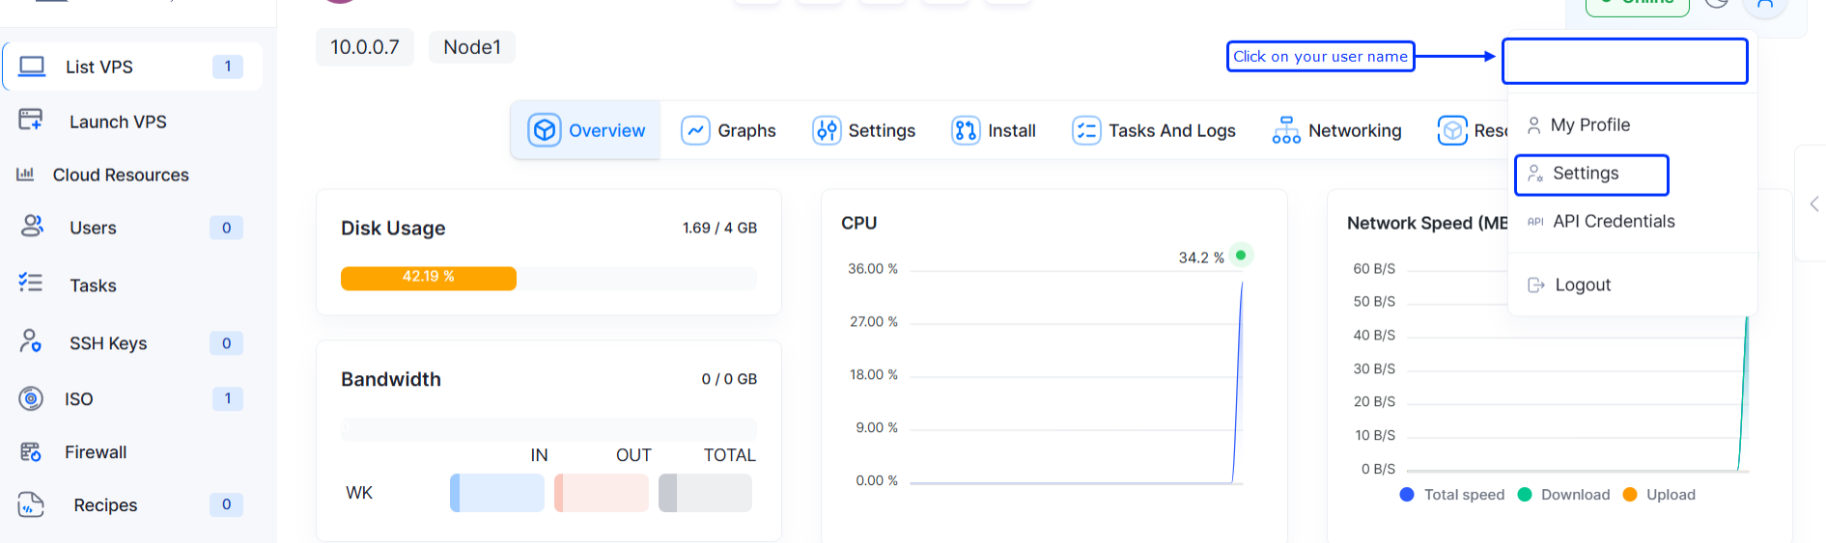Expand the collapsed right side panel chevron
1826x543 pixels.
point(1813,204)
